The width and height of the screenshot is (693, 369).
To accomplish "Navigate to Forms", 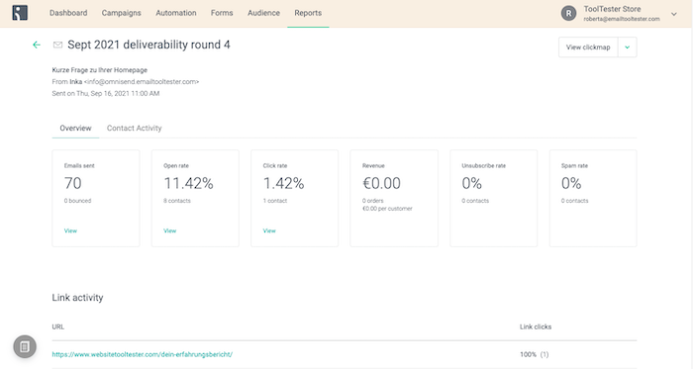I will point(222,13).
